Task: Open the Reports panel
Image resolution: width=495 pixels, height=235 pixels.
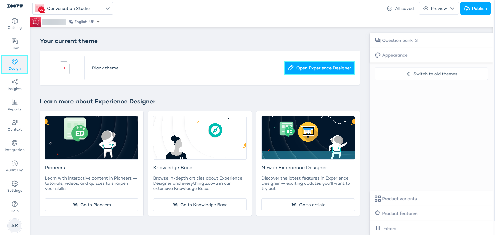Action: click(x=15, y=105)
